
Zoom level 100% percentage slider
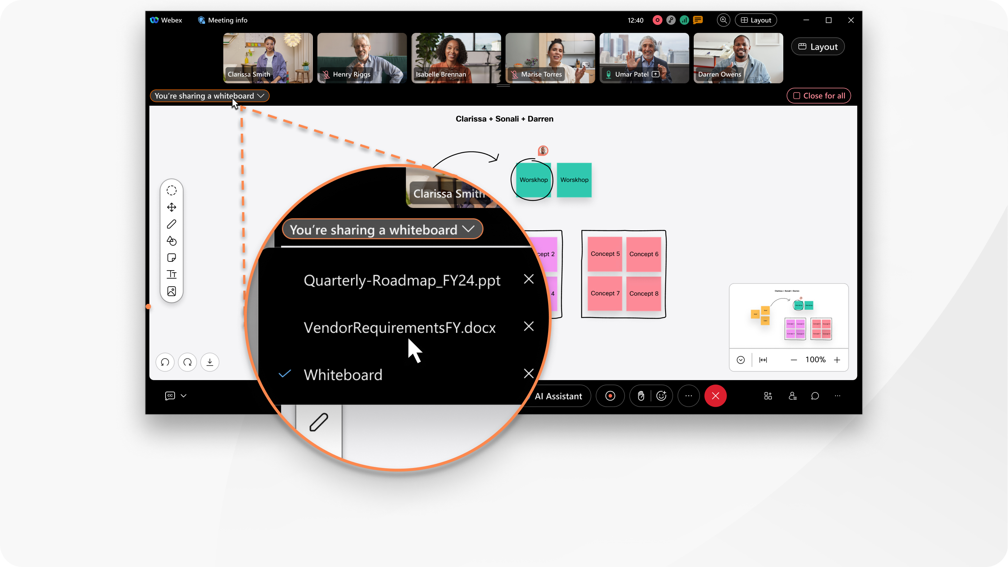(x=815, y=359)
